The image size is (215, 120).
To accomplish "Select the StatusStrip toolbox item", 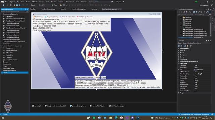I will pyautogui.click(x=10, y=55).
